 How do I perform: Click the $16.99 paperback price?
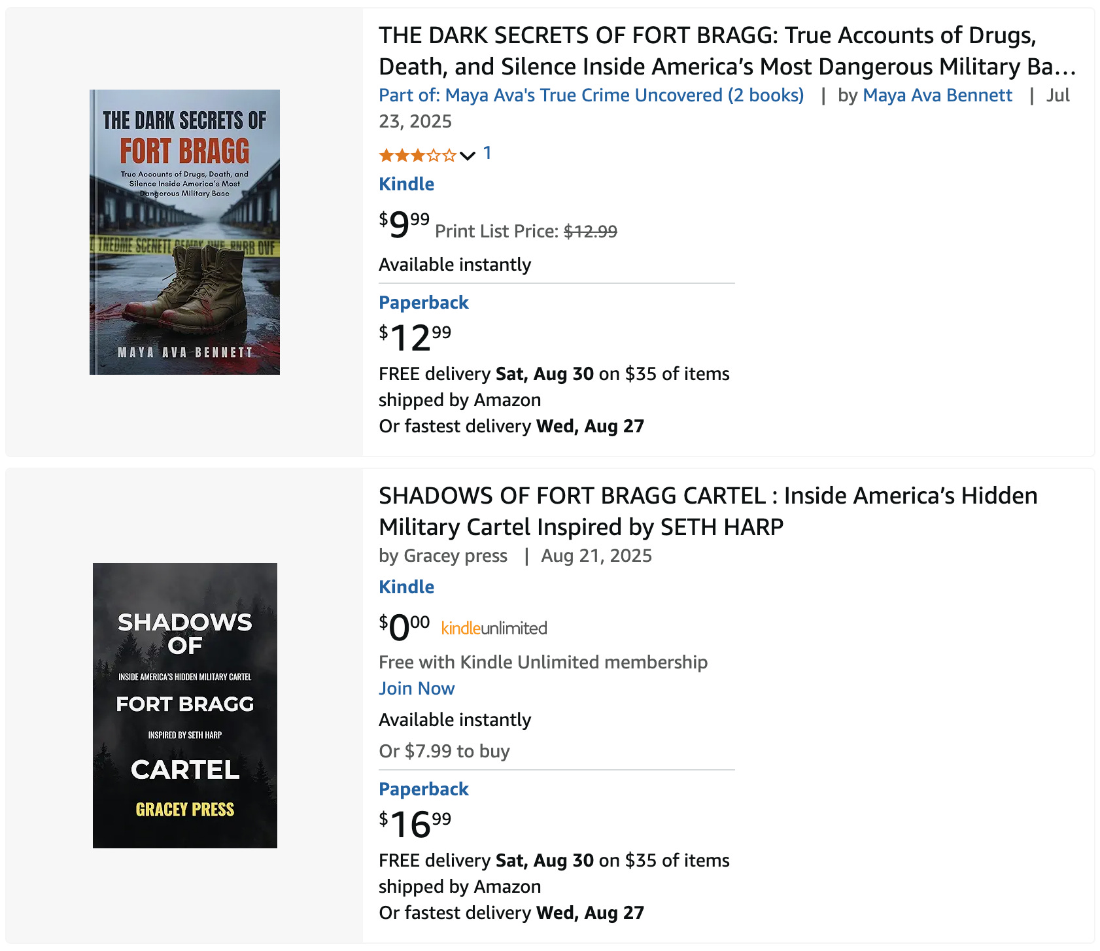click(x=415, y=824)
